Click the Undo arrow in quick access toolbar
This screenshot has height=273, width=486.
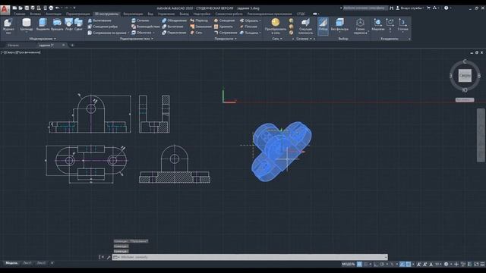coord(57,8)
